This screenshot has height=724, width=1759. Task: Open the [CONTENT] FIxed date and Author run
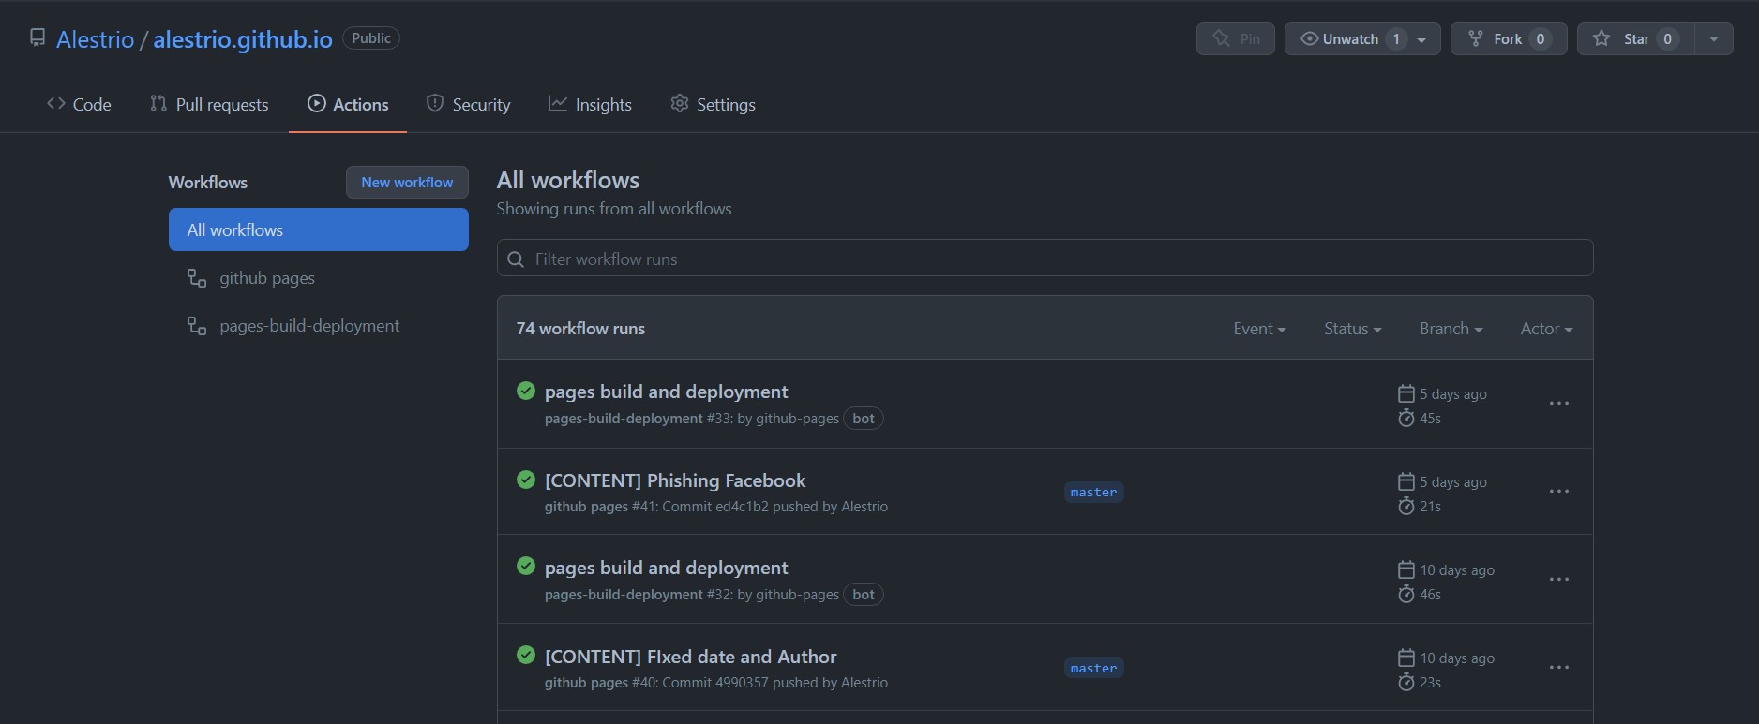click(690, 657)
